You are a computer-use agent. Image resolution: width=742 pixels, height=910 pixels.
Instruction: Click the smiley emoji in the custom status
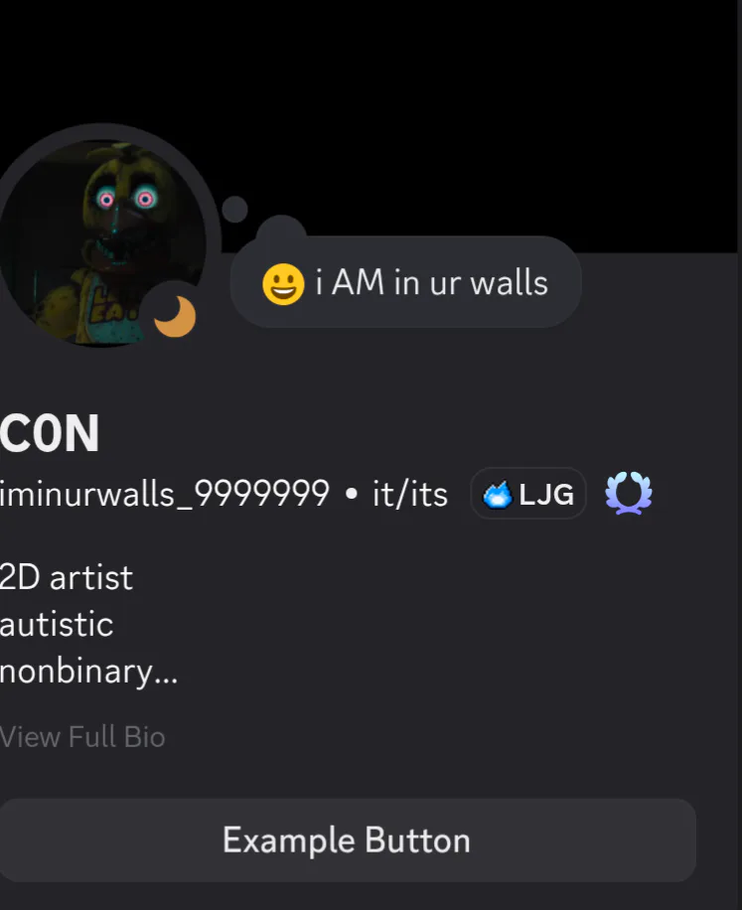(283, 284)
